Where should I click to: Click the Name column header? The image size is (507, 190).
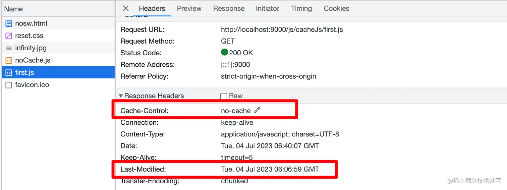point(13,9)
